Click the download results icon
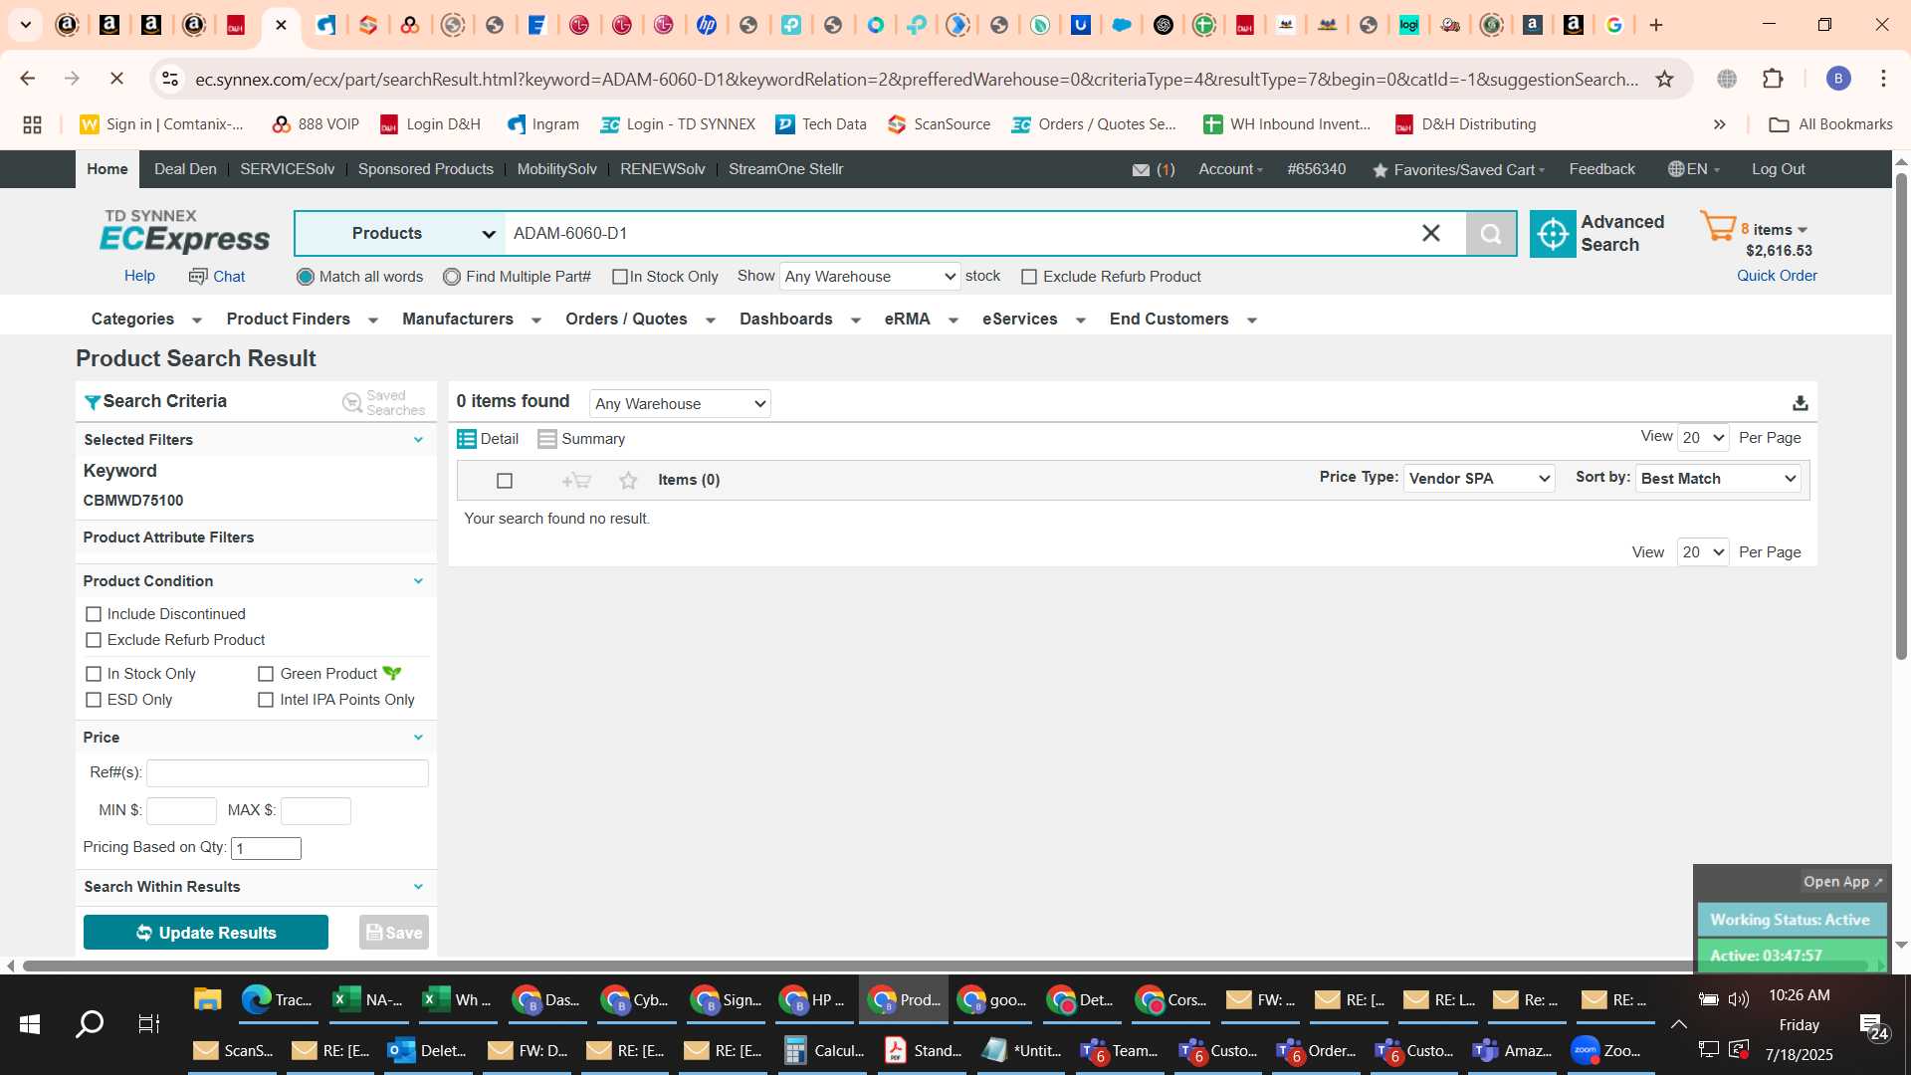Screen dimensions: 1911x1075 tap(1800, 403)
